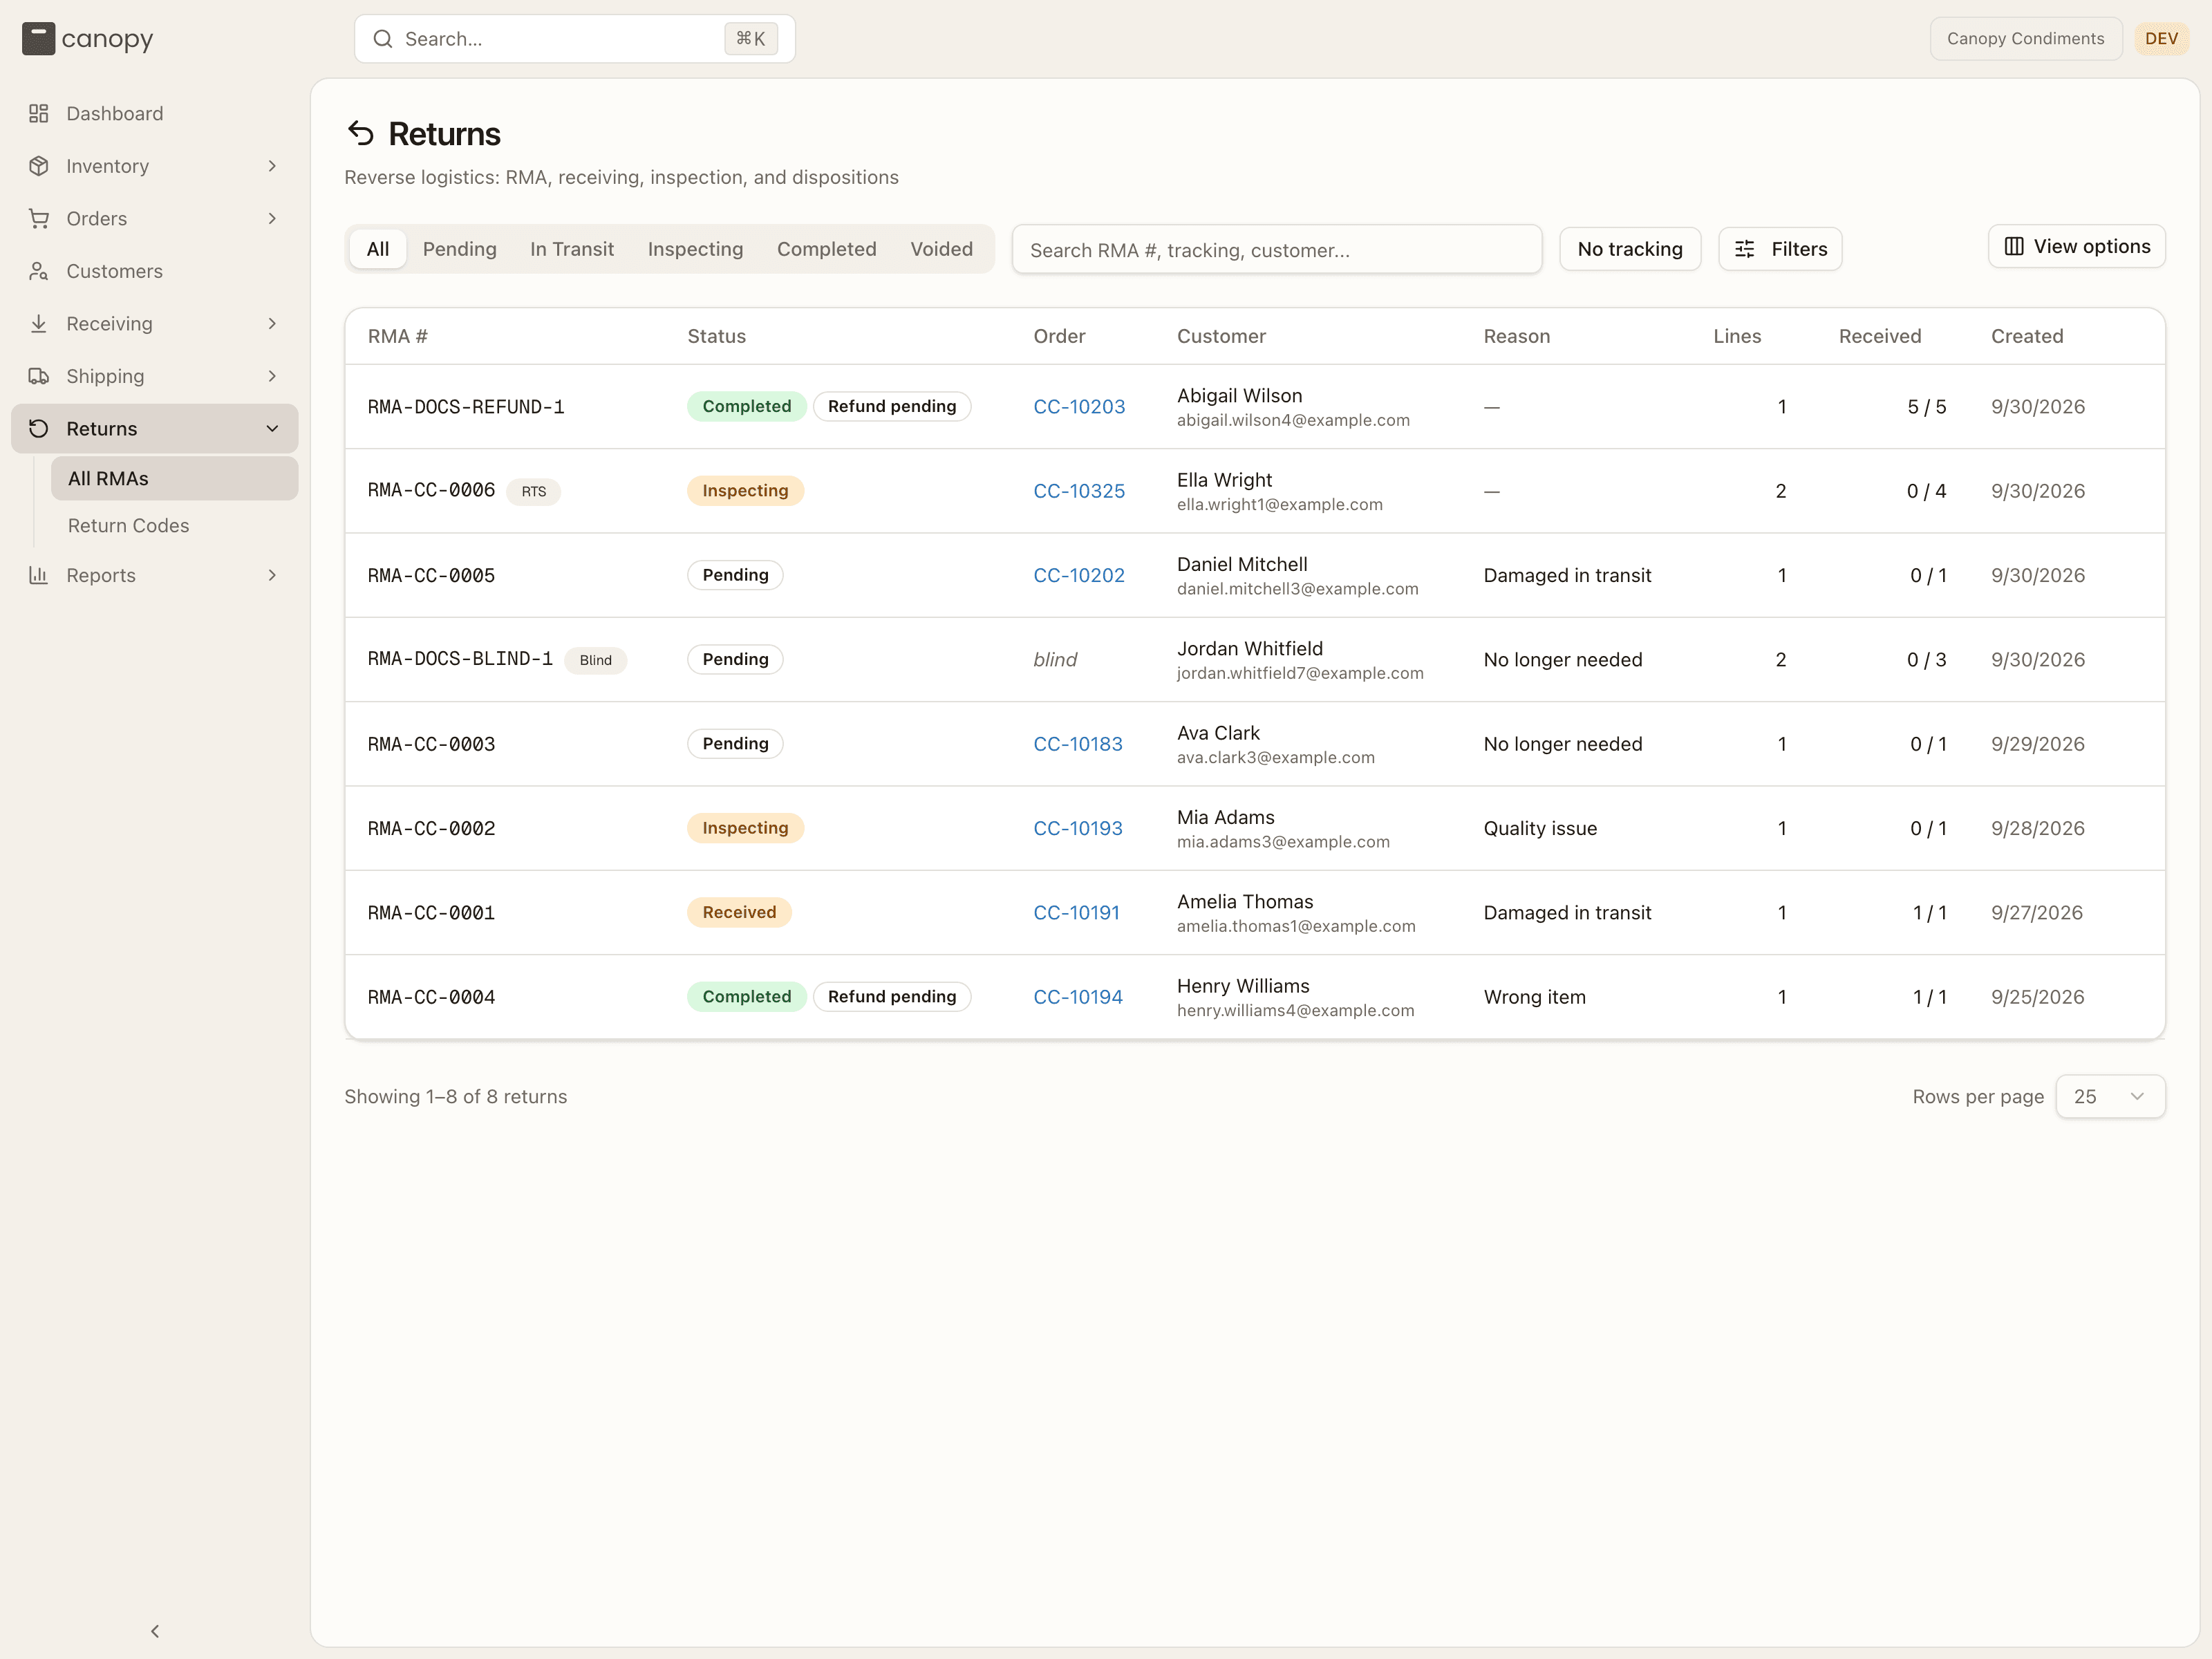Click the magnifier icon in global search
The width and height of the screenshot is (2212, 1659).
tap(383, 39)
